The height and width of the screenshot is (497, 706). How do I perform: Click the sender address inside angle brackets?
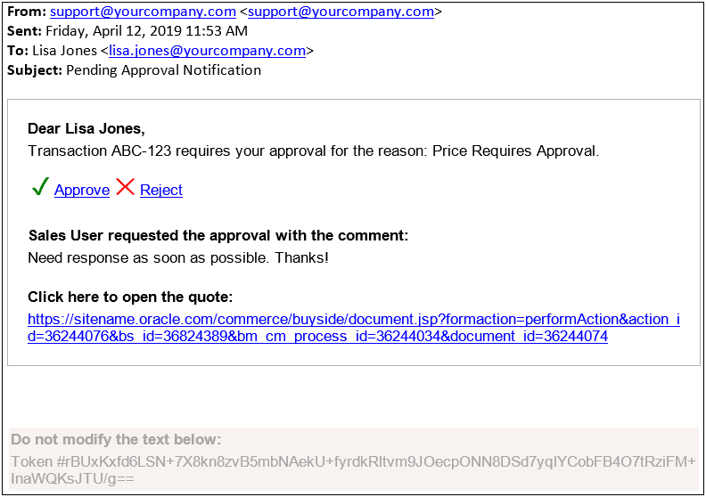341,12
